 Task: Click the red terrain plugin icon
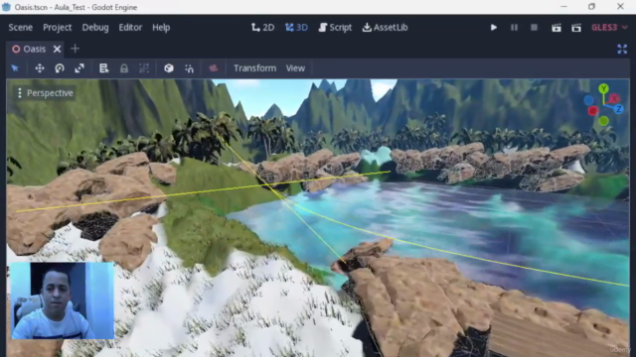(x=214, y=68)
